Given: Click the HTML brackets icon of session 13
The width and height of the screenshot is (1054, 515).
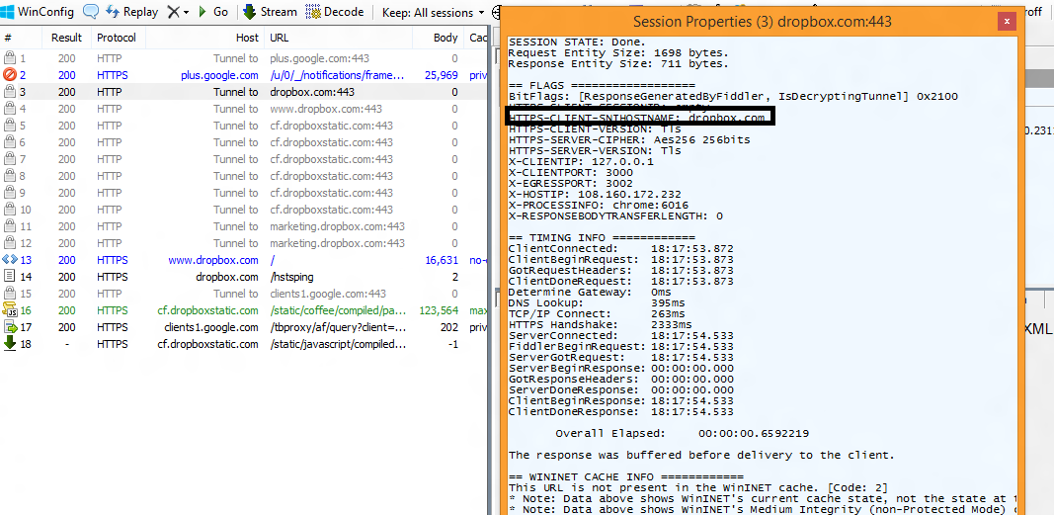Looking at the screenshot, I should (x=10, y=260).
